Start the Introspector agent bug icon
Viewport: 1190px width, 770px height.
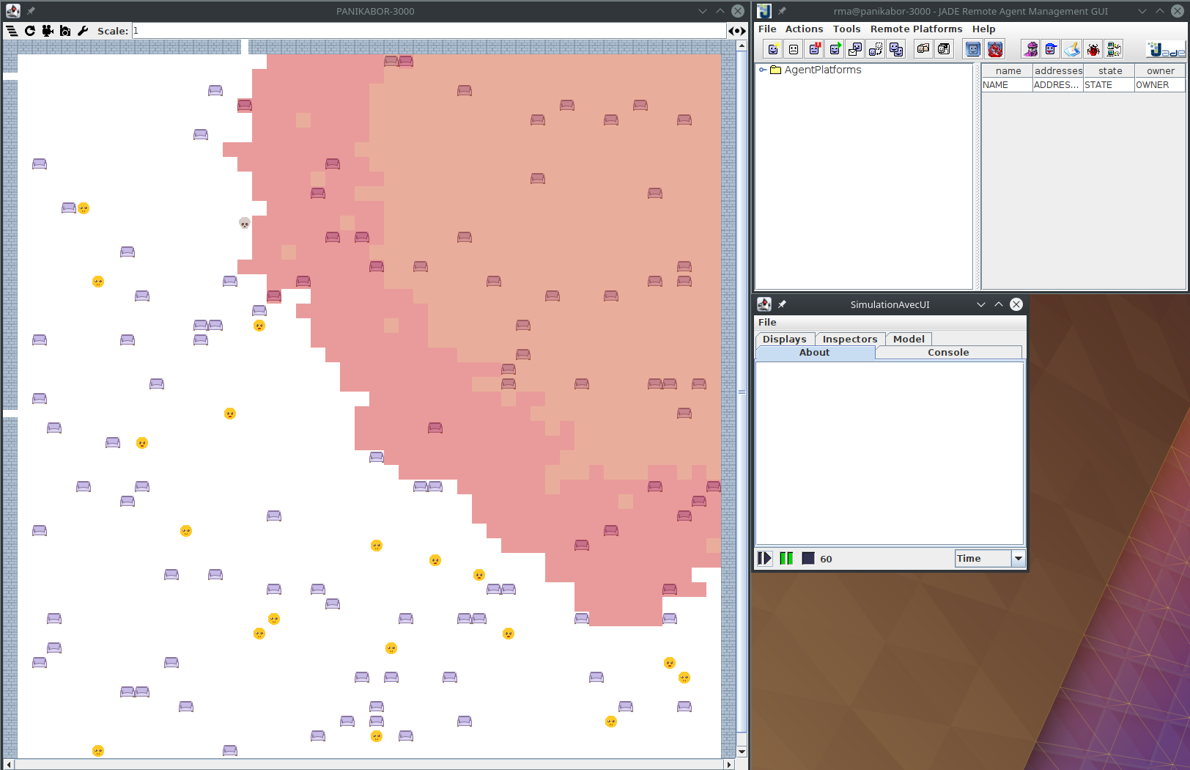click(x=1093, y=49)
